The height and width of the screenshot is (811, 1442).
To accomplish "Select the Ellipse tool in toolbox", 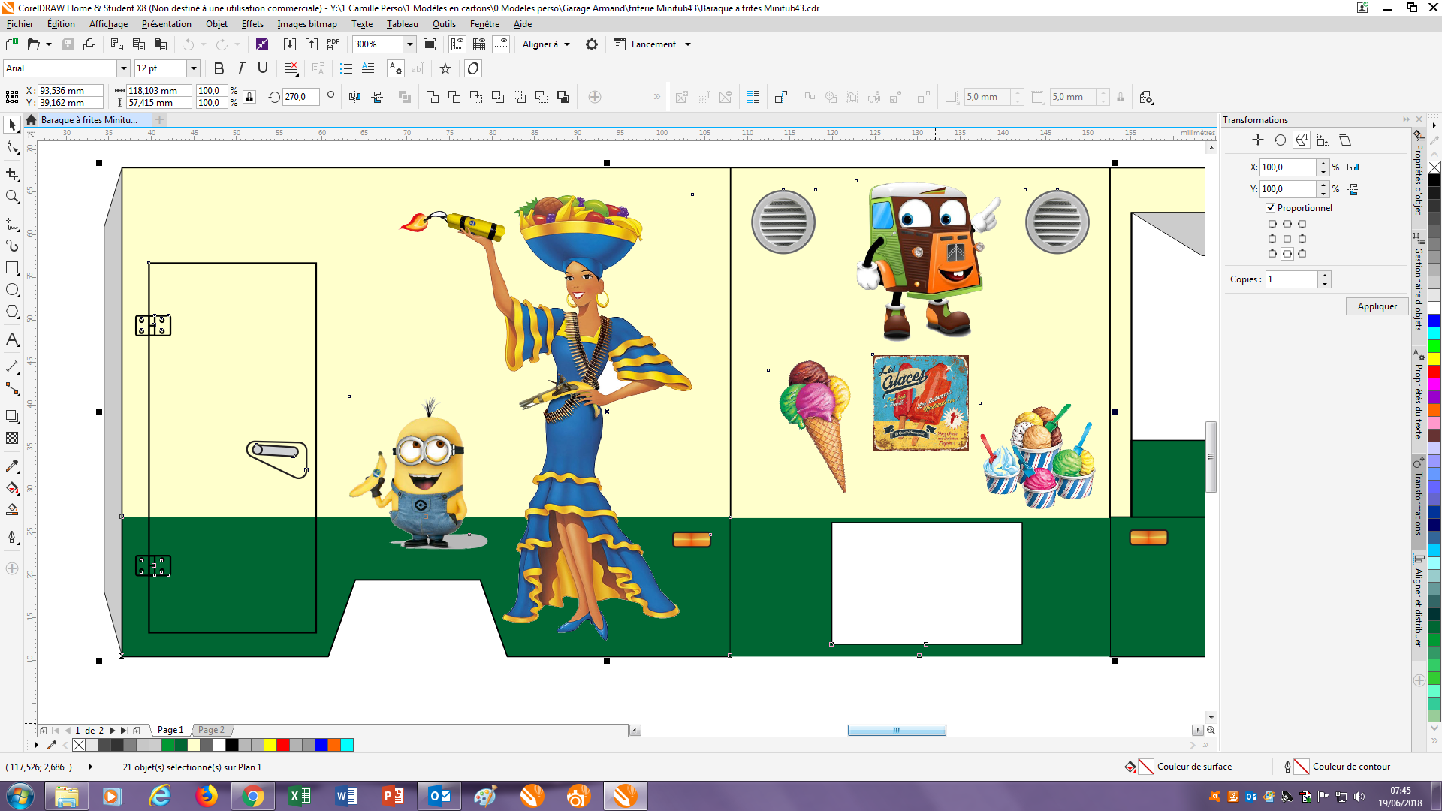I will 12,290.
